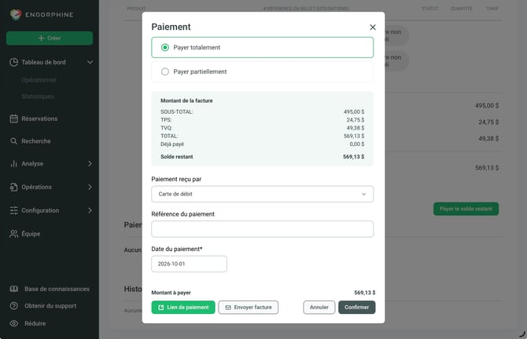This screenshot has height=339, width=527.
Task: Click the Analyse bar chart icon
Action: pyautogui.click(x=14, y=164)
